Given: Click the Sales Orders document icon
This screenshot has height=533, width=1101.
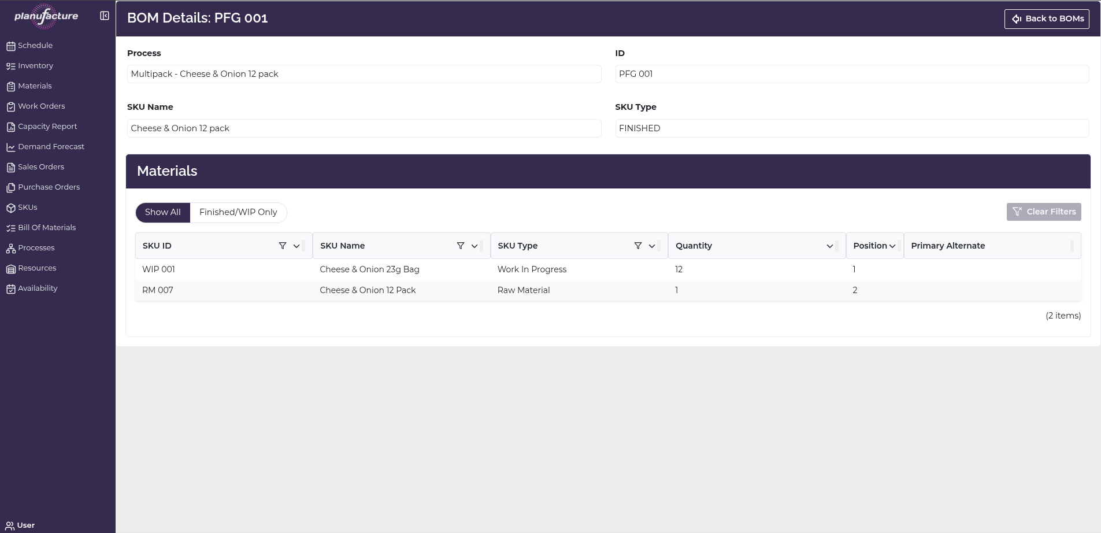Looking at the screenshot, I should click(x=11, y=167).
